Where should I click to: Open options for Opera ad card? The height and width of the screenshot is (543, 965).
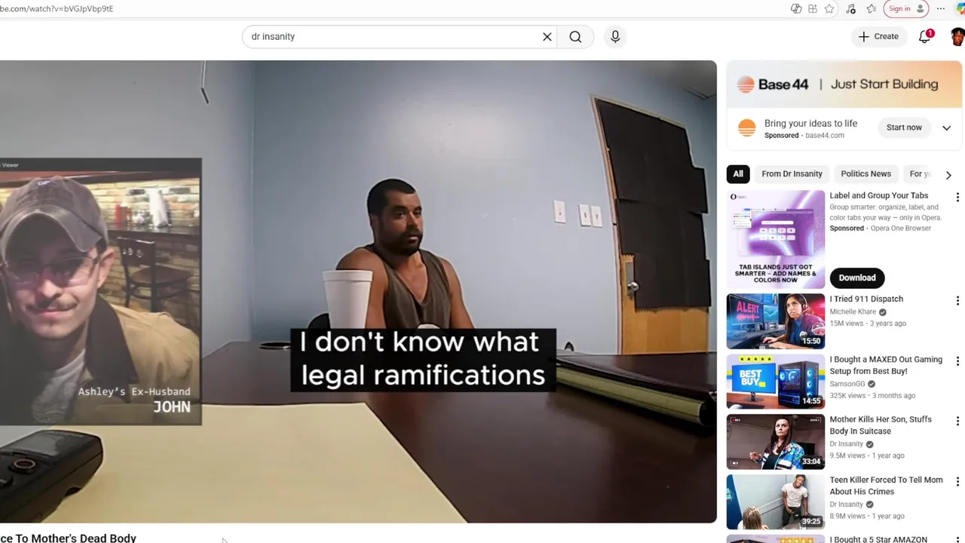[x=957, y=198]
